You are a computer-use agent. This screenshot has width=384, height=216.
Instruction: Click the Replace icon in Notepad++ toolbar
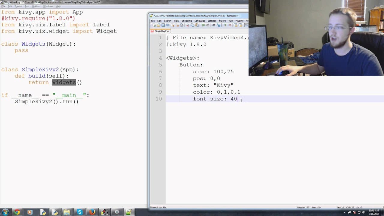click(218, 25)
